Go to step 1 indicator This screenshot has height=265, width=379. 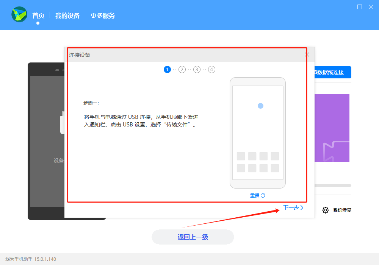tap(167, 70)
